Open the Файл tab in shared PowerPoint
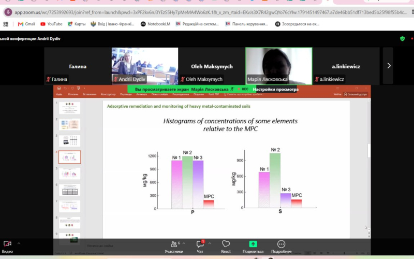The height and width of the screenshot is (259, 414). point(59,94)
